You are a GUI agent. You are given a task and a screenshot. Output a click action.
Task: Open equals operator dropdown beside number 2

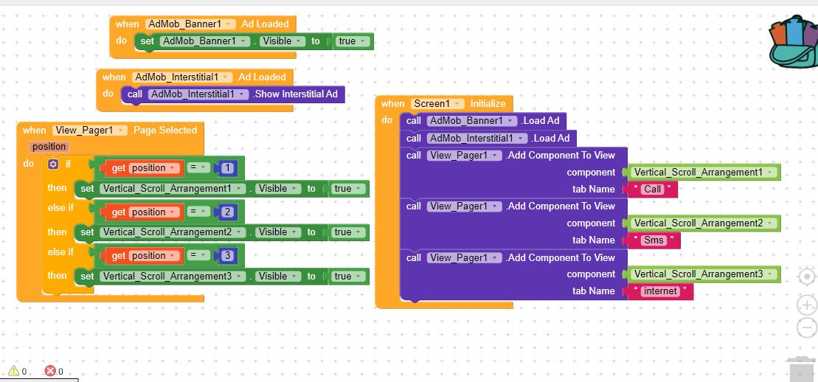198,212
